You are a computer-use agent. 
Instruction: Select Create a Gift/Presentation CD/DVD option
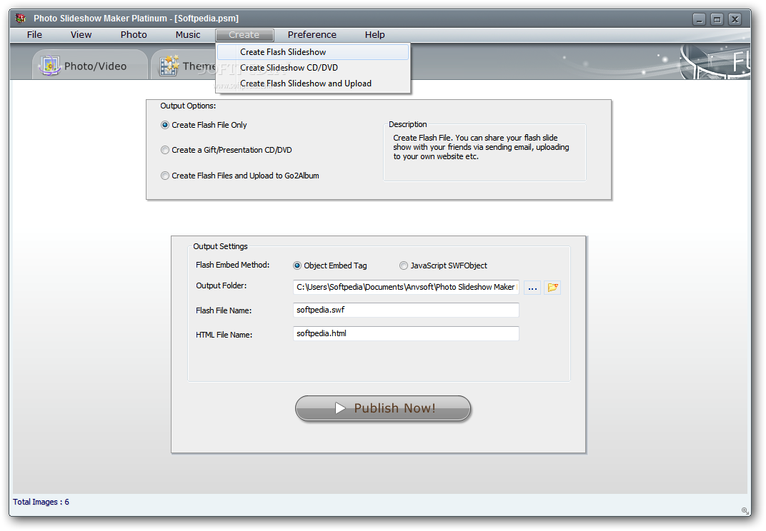(x=227, y=150)
